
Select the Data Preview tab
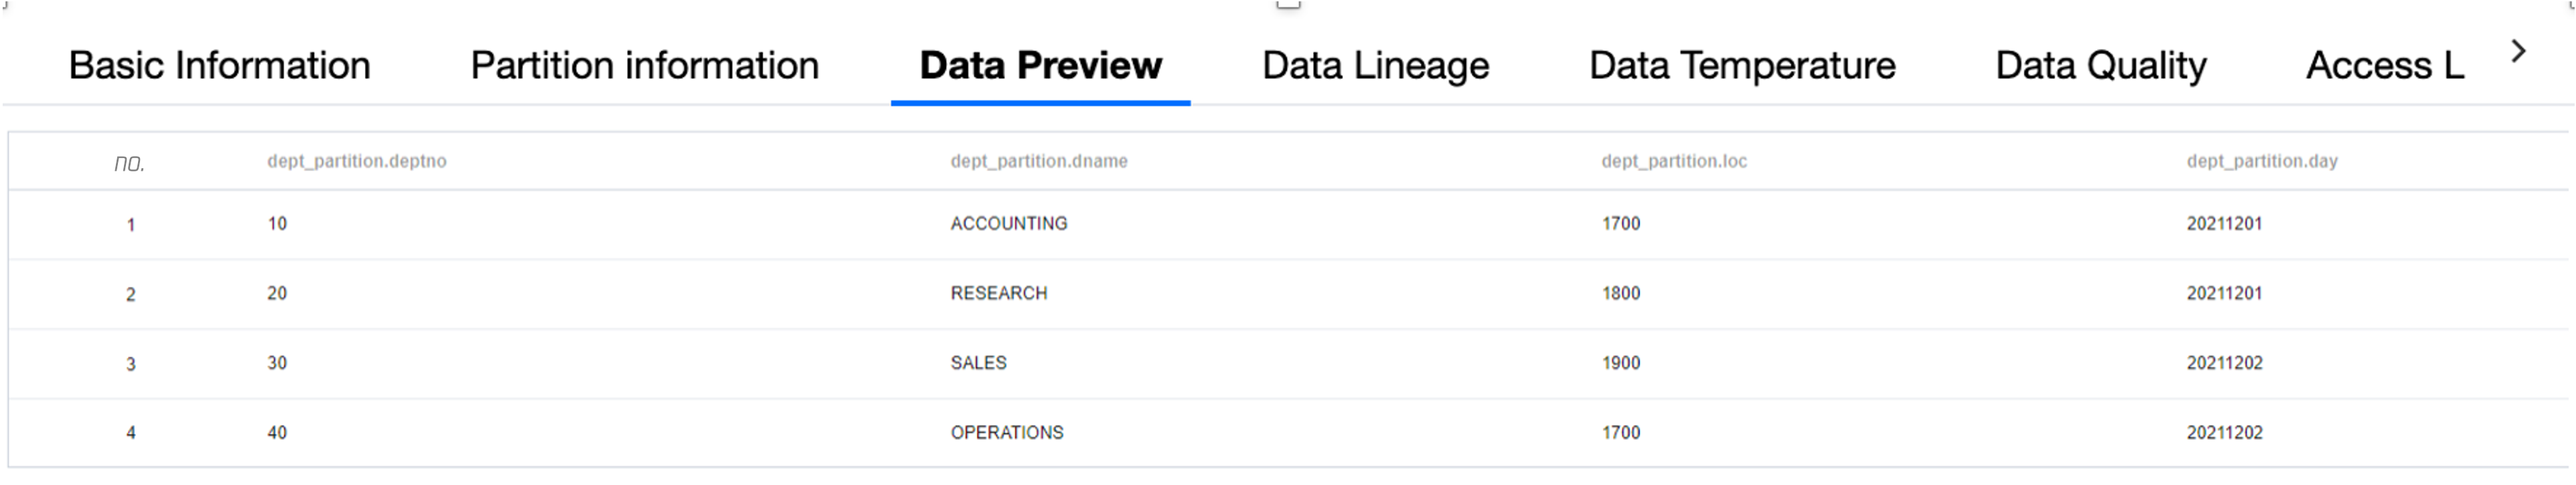pos(1040,66)
